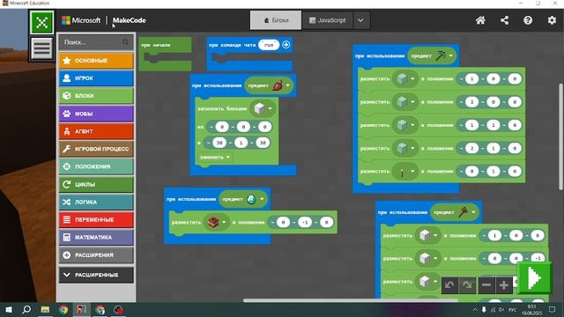
Task: Expand the РАСШИРЕННЫЕ section
Action: click(x=96, y=275)
